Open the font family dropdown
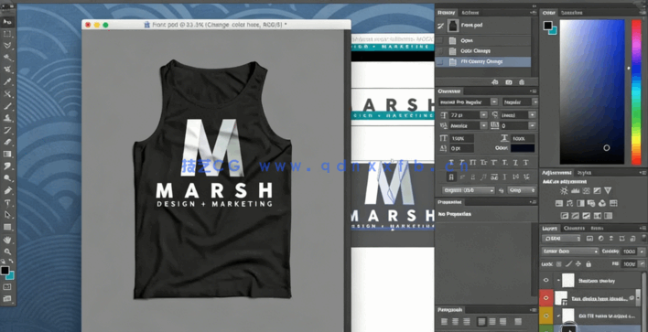The height and width of the screenshot is (332, 648). pyautogui.click(x=494, y=102)
